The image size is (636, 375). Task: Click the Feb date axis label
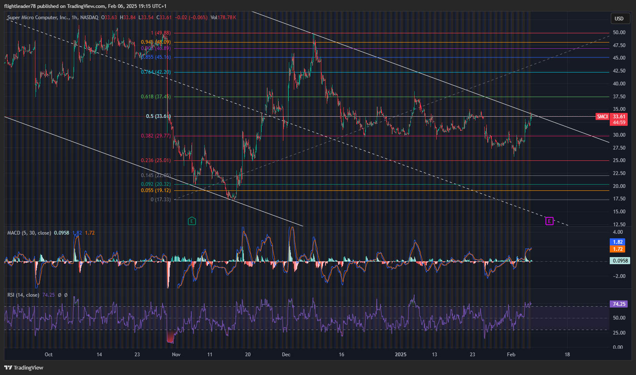click(511, 355)
